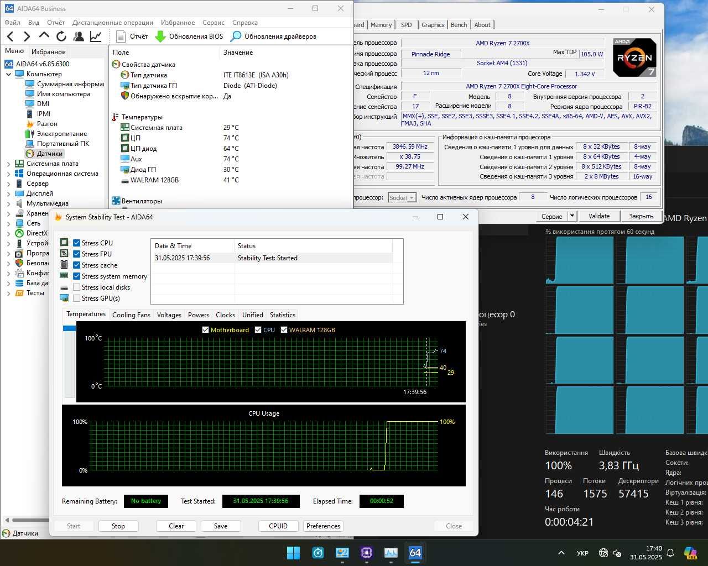Switch to Избранное tab in AIDA64 sidebar
Screen dimensions: 708x566
[x=48, y=52]
